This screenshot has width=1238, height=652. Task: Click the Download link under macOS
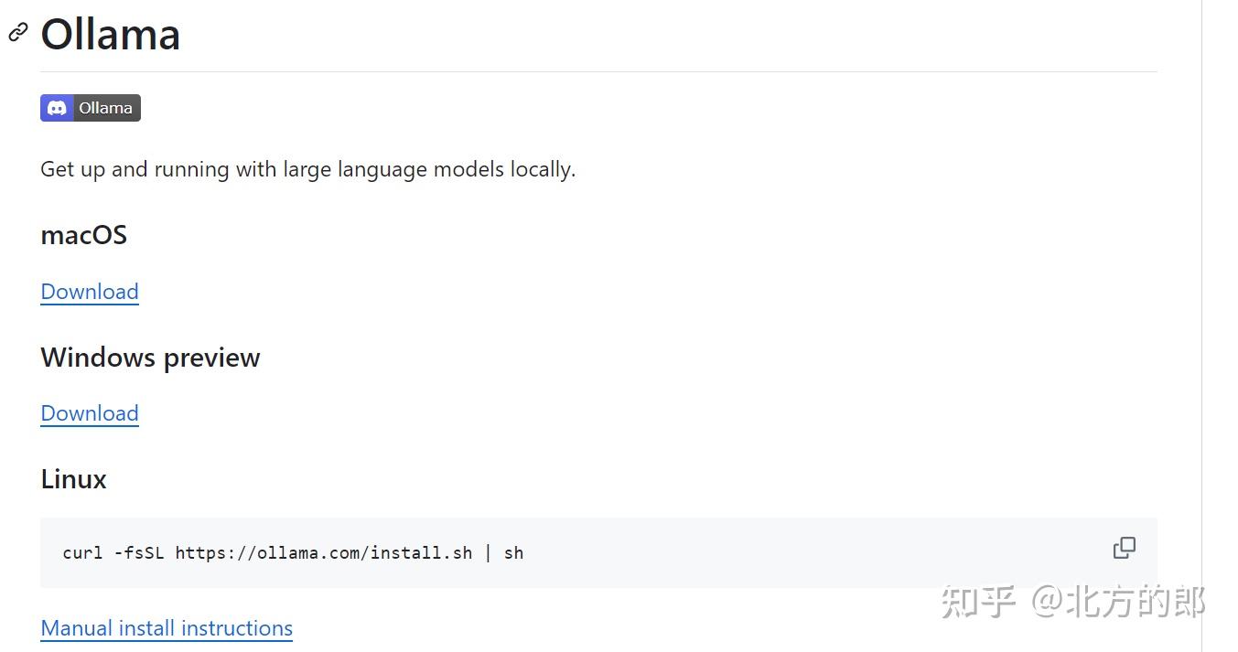tap(89, 291)
